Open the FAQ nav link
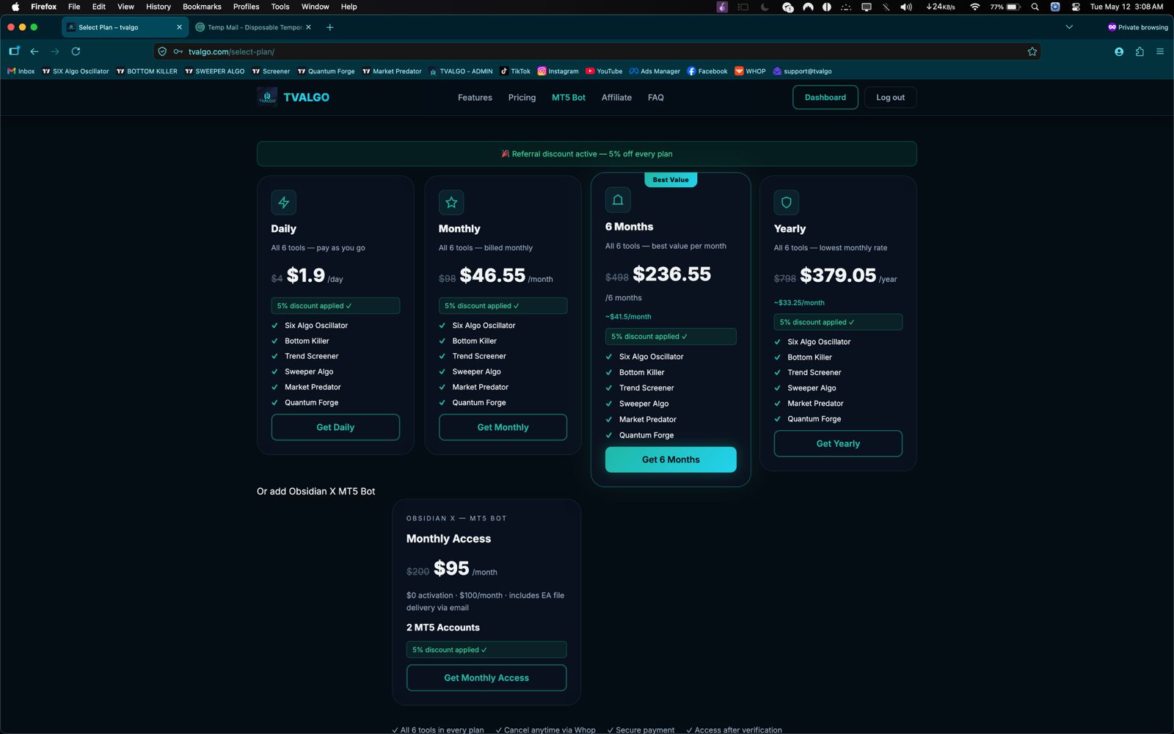Viewport: 1174px width, 734px height. [656, 97]
